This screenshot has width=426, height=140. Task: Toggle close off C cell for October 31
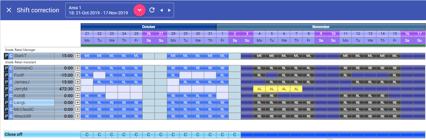click(x=210, y=135)
